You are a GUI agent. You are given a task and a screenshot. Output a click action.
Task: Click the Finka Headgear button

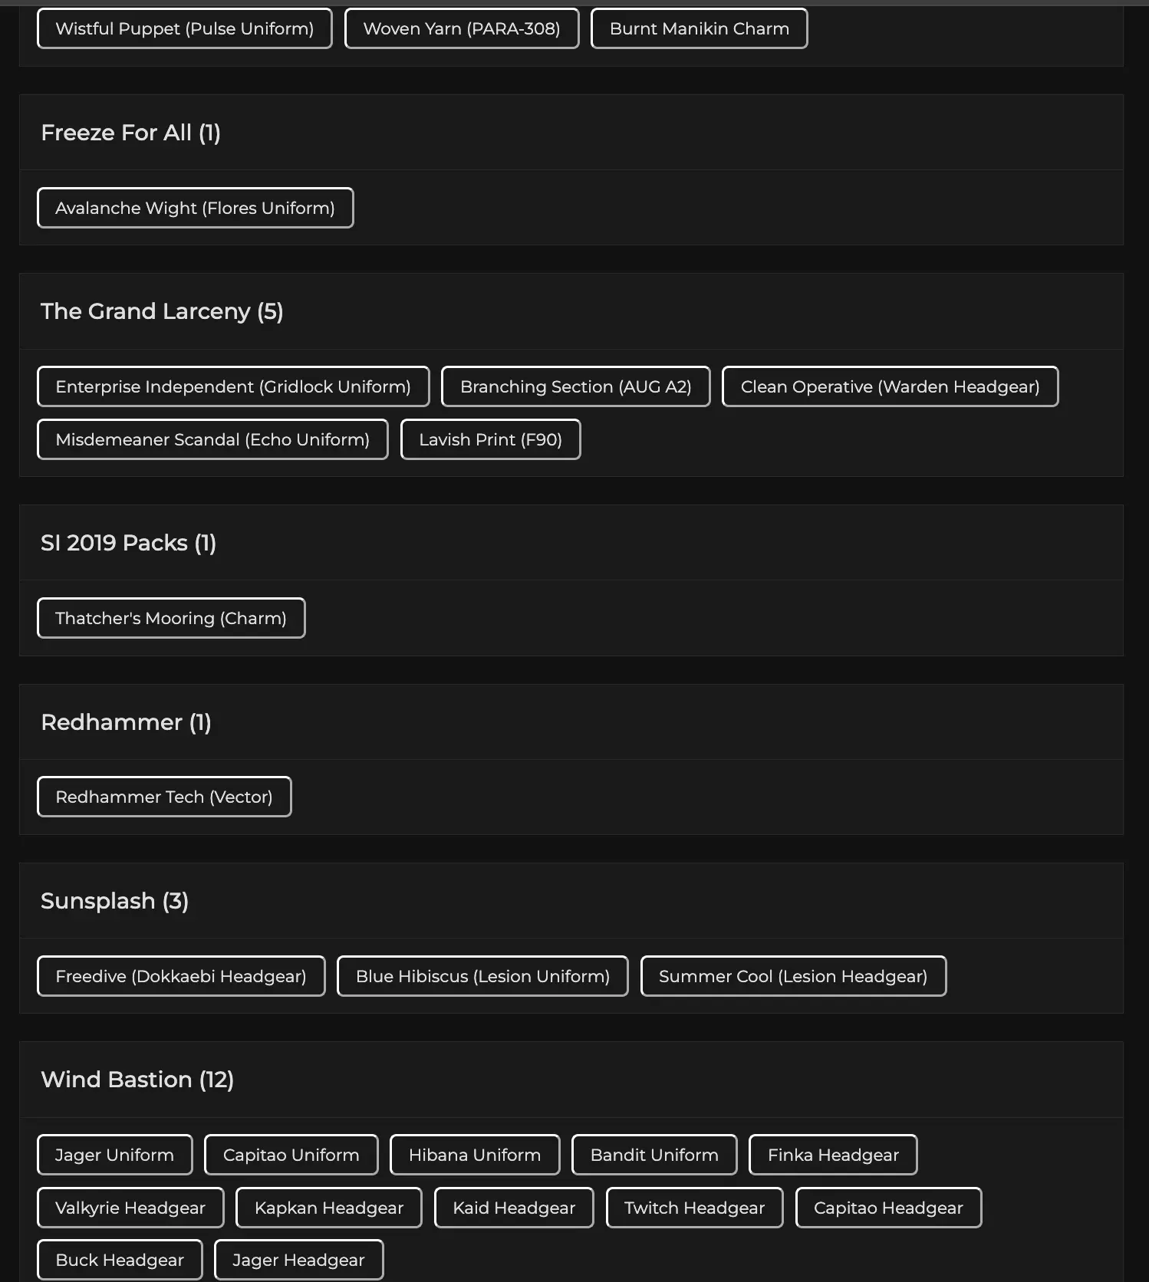tap(833, 1155)
